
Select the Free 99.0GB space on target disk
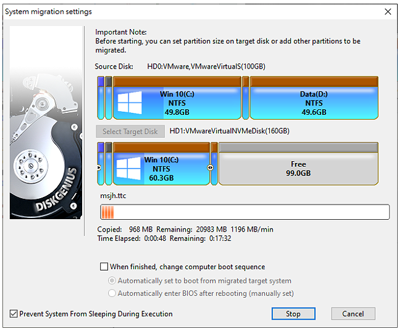[x=298, y=164]
